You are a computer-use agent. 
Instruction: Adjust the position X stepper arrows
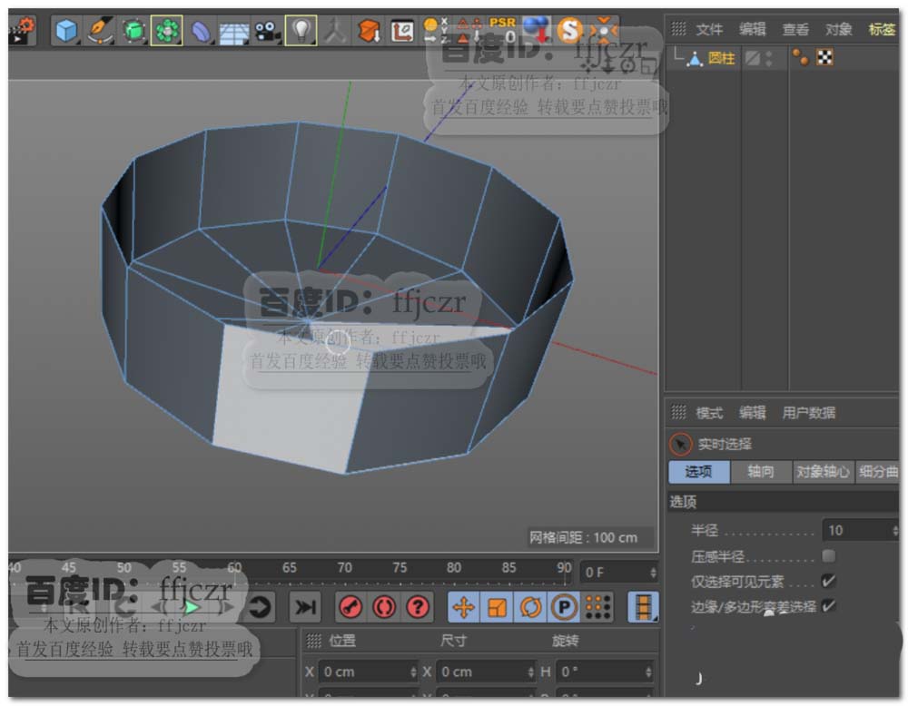413,672
